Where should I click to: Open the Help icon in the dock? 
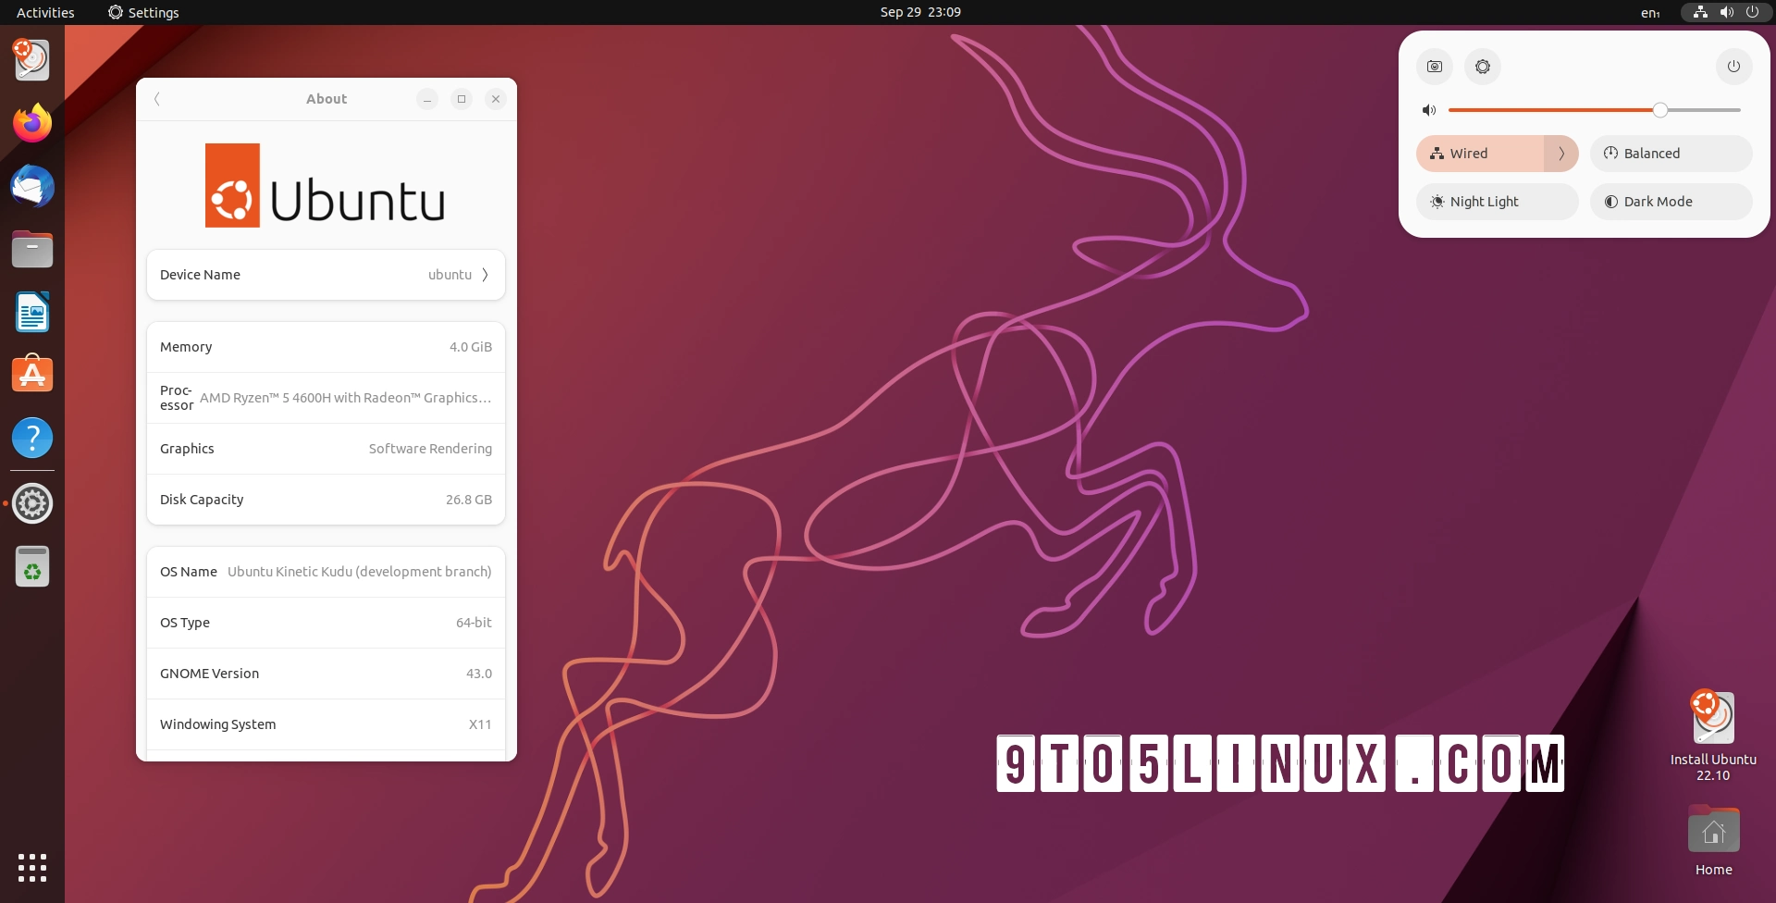32,438
